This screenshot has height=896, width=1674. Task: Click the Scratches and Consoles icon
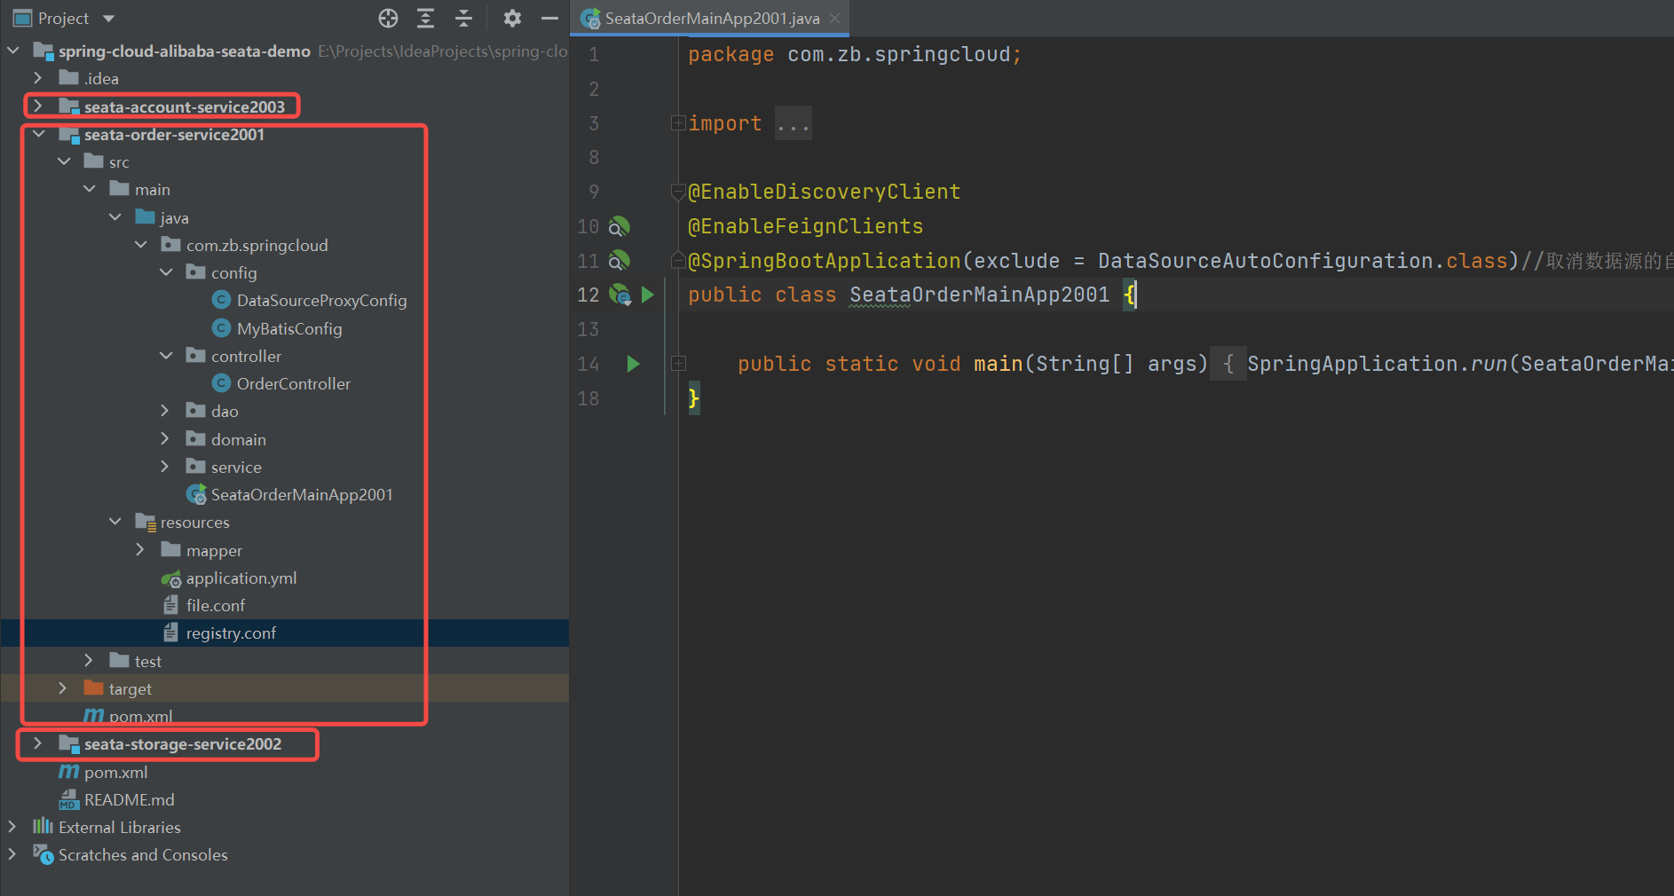(x=43, y=854)
